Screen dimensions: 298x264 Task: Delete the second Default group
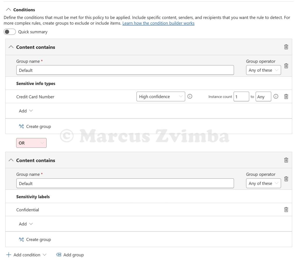pyautogui.click(x=286, y=179)
